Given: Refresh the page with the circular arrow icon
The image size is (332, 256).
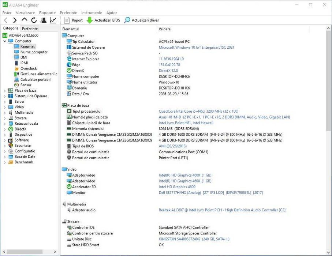Looking at the screenshot, I should coord(34,20).
